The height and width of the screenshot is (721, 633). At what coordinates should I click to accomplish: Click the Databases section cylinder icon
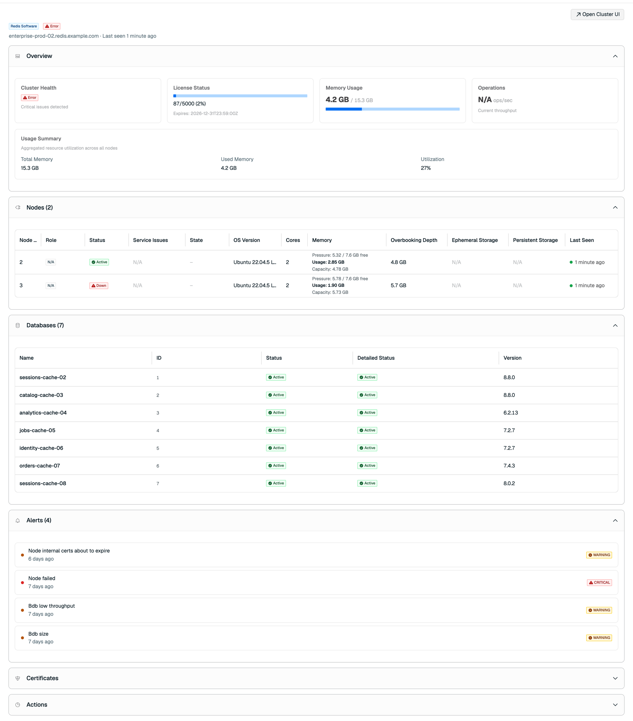[x=18, y=325]
